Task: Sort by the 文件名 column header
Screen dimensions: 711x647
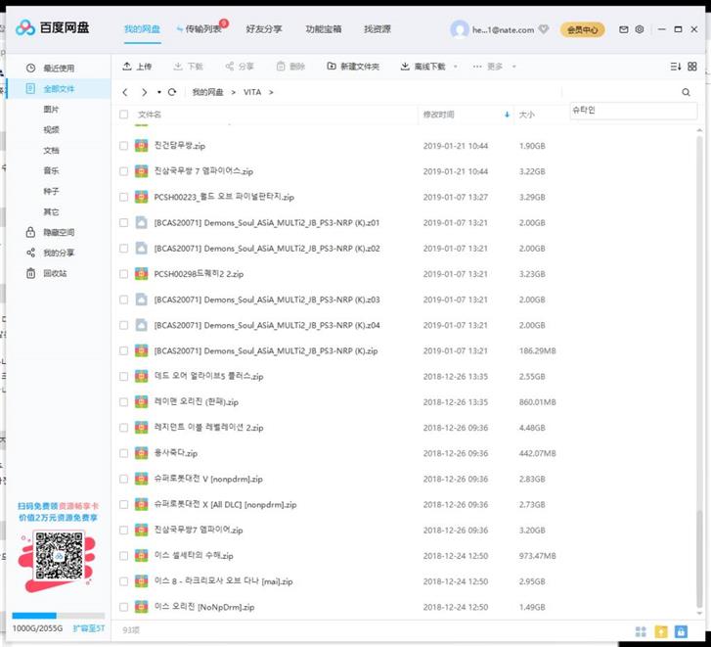Action: pos(150,115)
